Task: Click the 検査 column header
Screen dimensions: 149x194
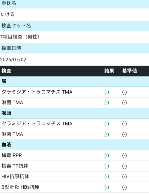Action: tap(6, 71)
